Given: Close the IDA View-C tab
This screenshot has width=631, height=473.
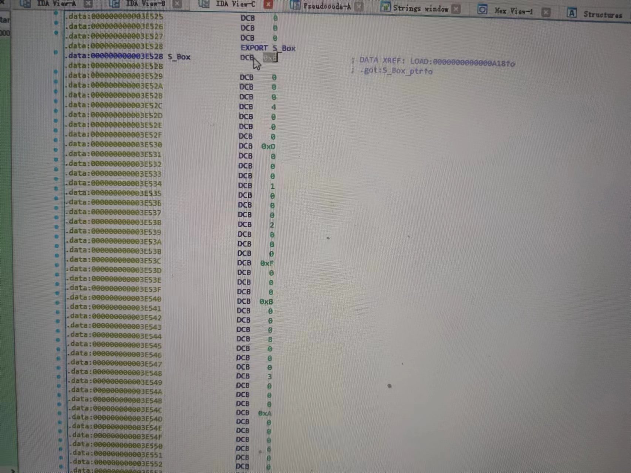Looking at the screenshot, I should (x=268, y=4).
